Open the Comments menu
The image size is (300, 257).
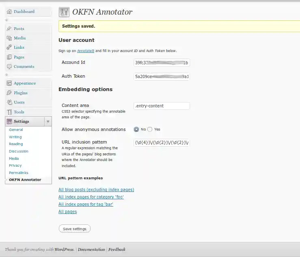coord(24,67)
